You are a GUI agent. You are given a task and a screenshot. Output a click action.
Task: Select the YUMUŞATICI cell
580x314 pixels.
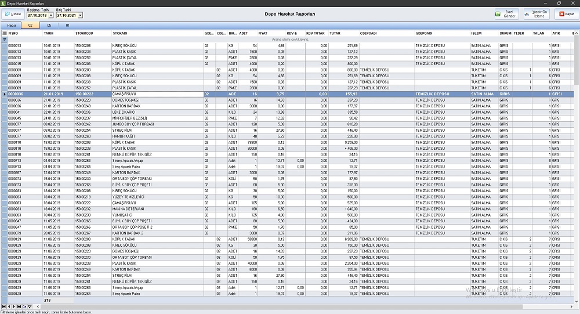(158, 215)
